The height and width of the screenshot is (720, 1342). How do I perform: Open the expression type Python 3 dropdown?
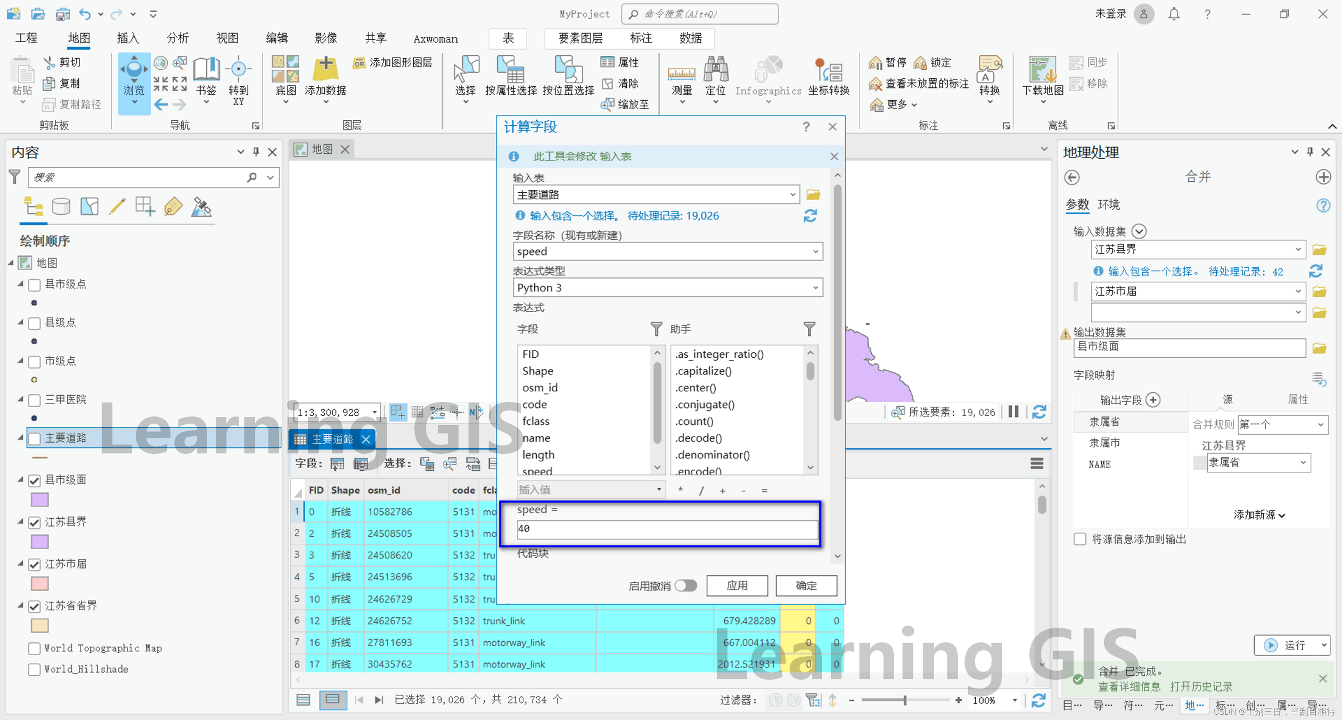tap(815, 288)
